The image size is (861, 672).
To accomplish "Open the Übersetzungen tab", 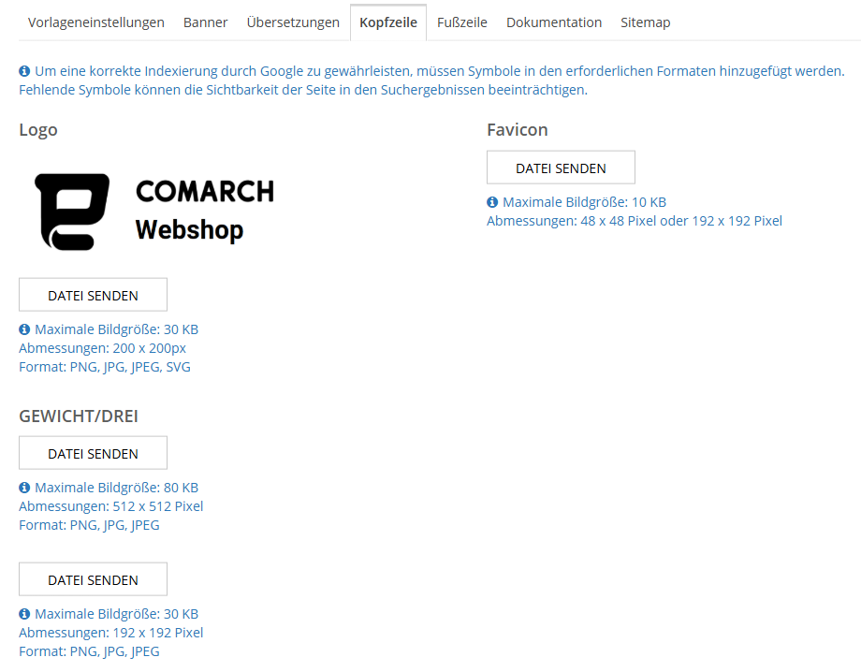I will click(x=293, y=22).
